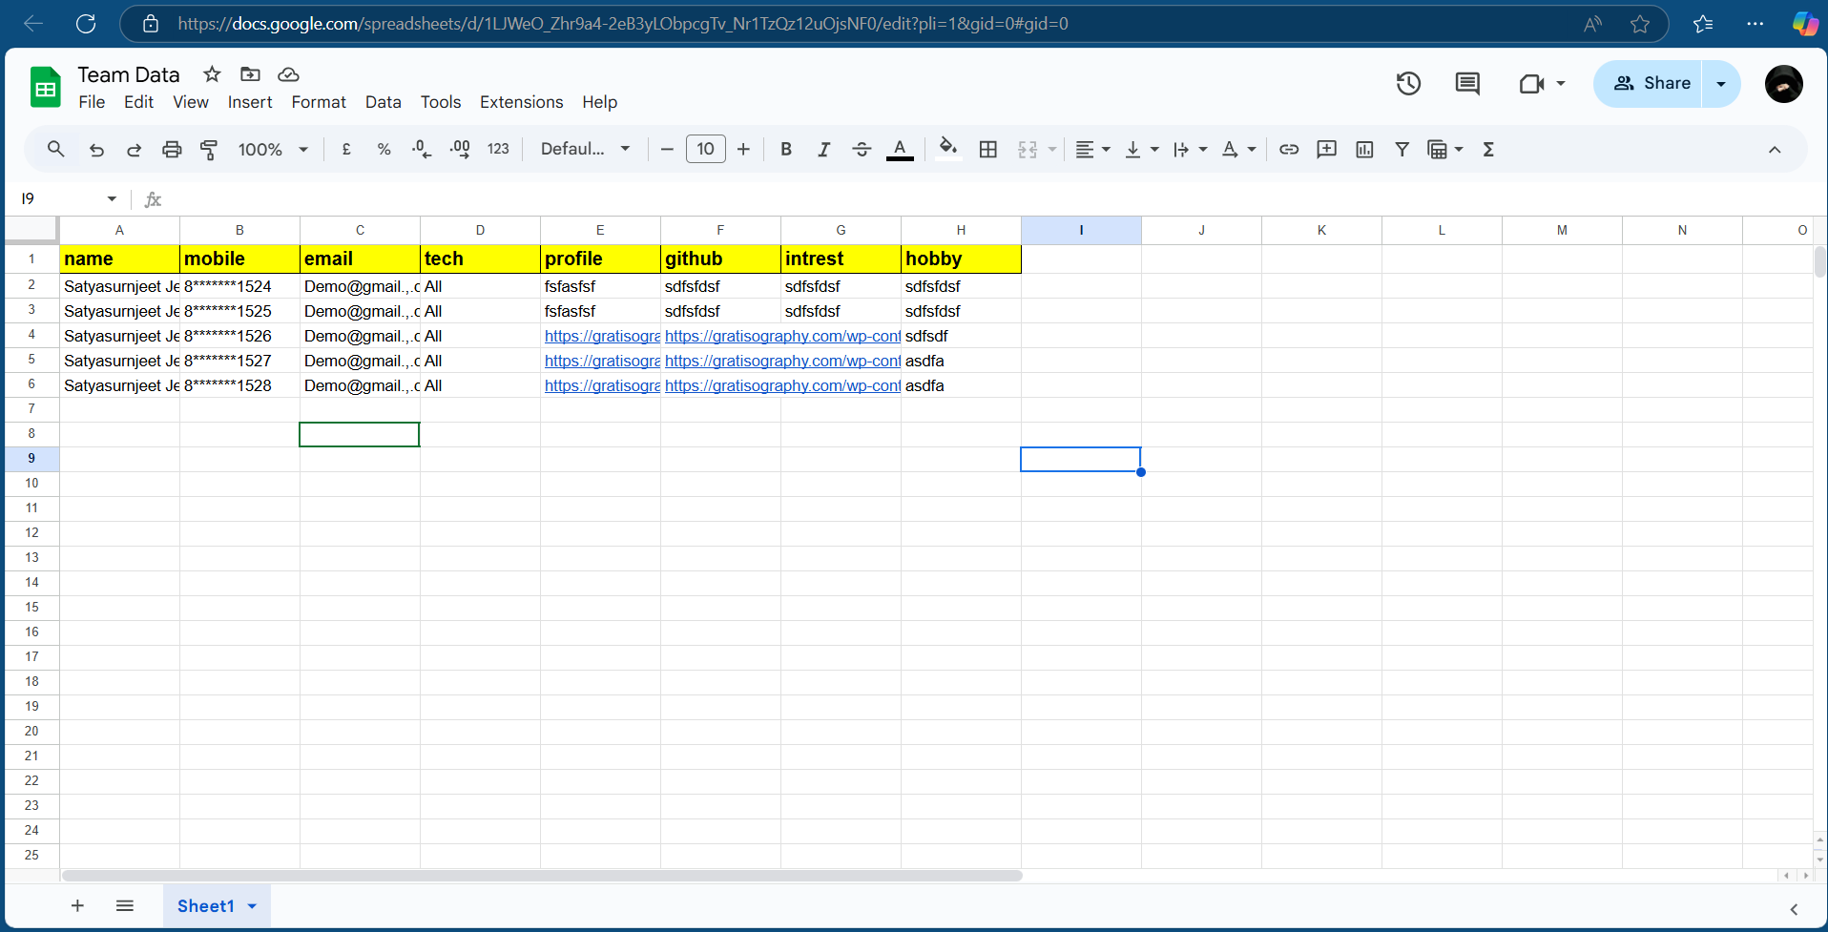
Task: Star the Team Data document
Action: (212, 74)
